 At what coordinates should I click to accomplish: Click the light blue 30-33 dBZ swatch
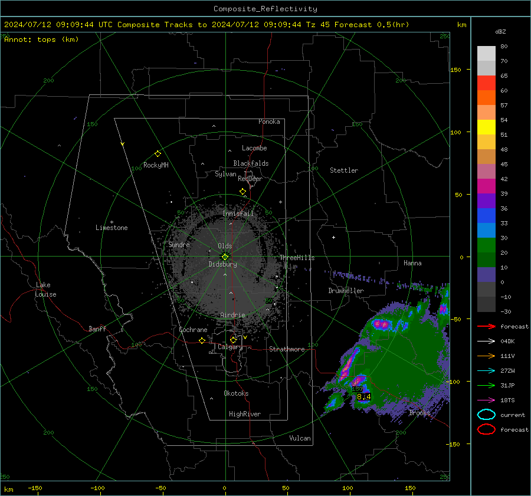tap(486, 230)
